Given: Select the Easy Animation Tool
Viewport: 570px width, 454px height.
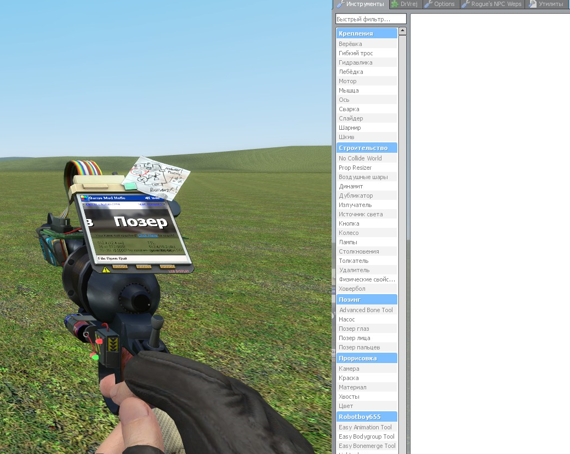Looking at the screenshot, I should 367,427.
